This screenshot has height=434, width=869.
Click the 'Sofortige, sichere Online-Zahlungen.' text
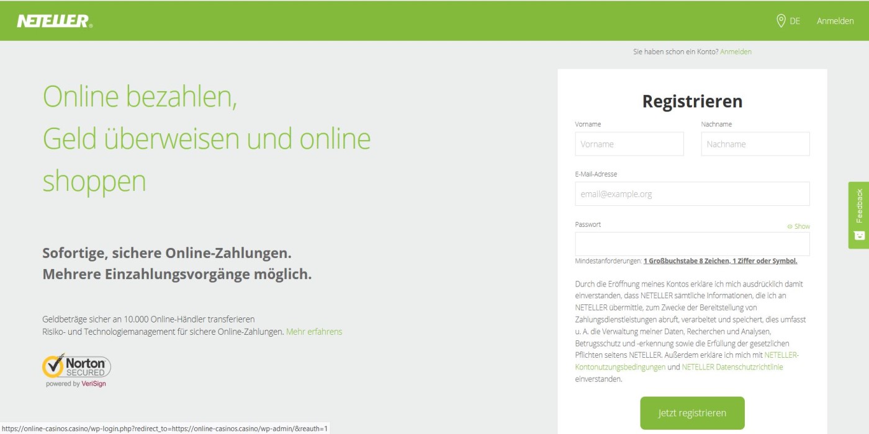tap(167, 253)
